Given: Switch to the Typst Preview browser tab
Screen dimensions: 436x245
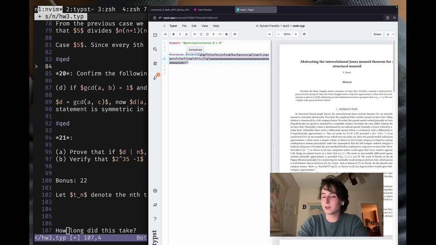Looking at the screenshot, I should (x=204, y=10).
